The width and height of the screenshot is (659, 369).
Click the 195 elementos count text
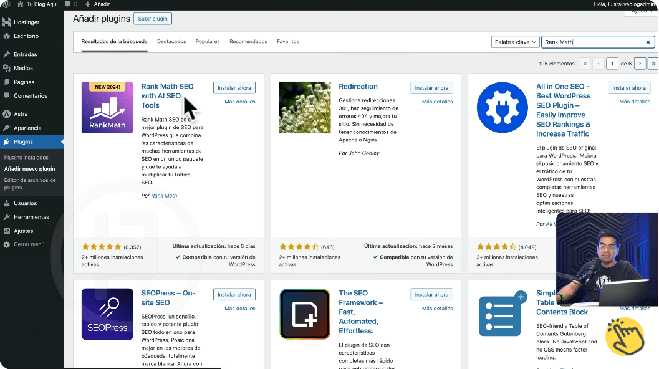click(x=557, y=64)
